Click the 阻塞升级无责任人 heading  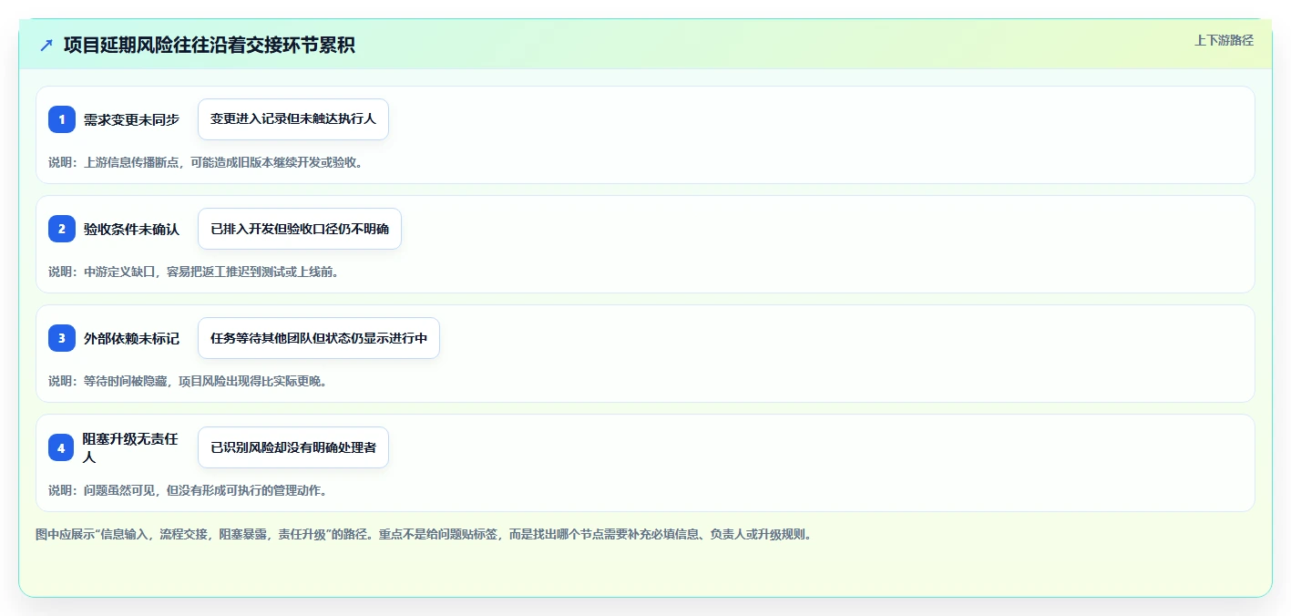[131, 447]
